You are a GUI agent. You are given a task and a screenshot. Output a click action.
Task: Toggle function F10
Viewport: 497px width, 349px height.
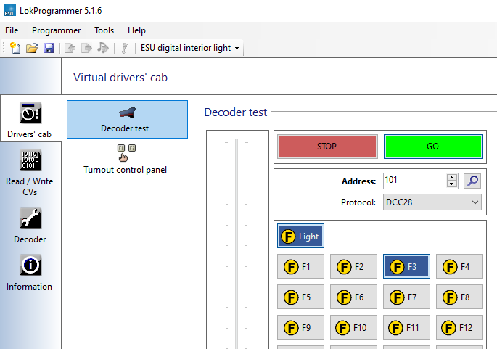353,327
